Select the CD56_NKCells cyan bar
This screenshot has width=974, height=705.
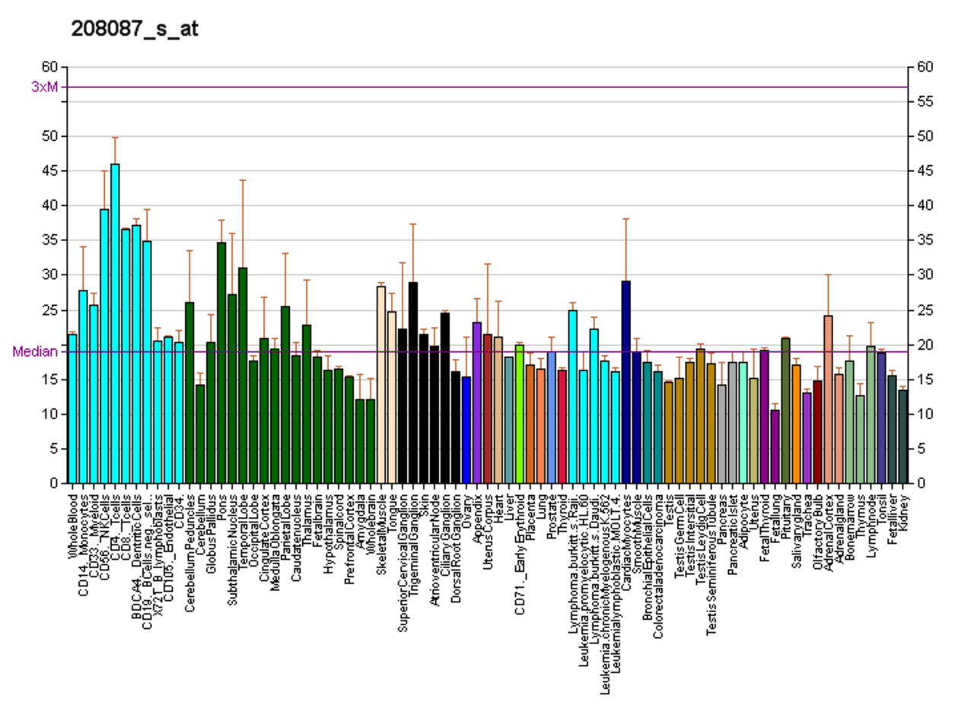[104, 346]
